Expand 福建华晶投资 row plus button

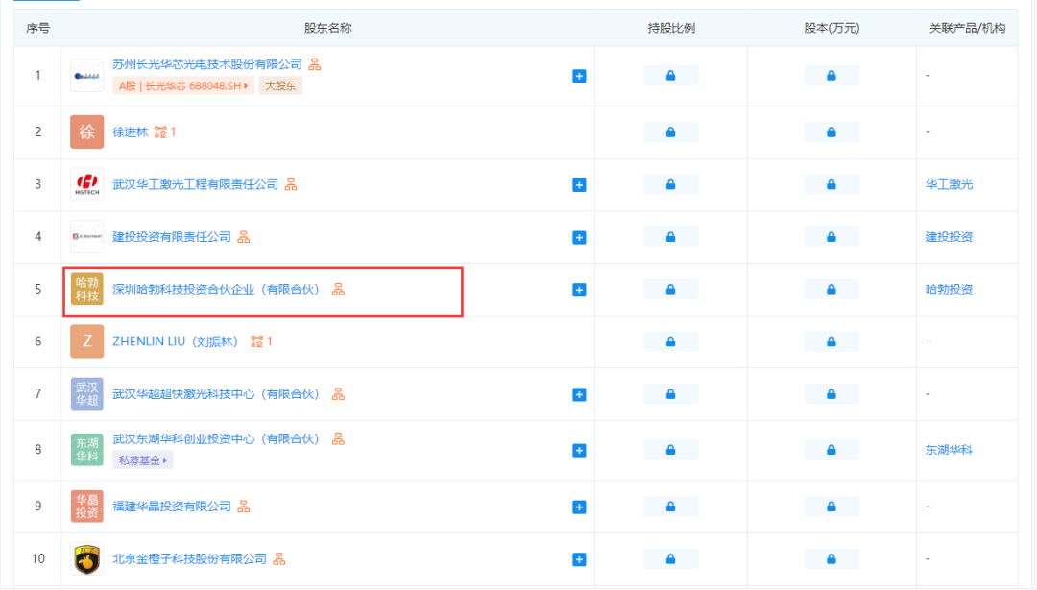(579, 507)
